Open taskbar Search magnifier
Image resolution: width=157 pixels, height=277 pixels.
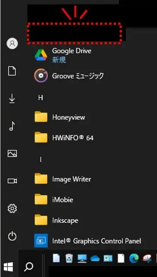click(x=28, y=267)
